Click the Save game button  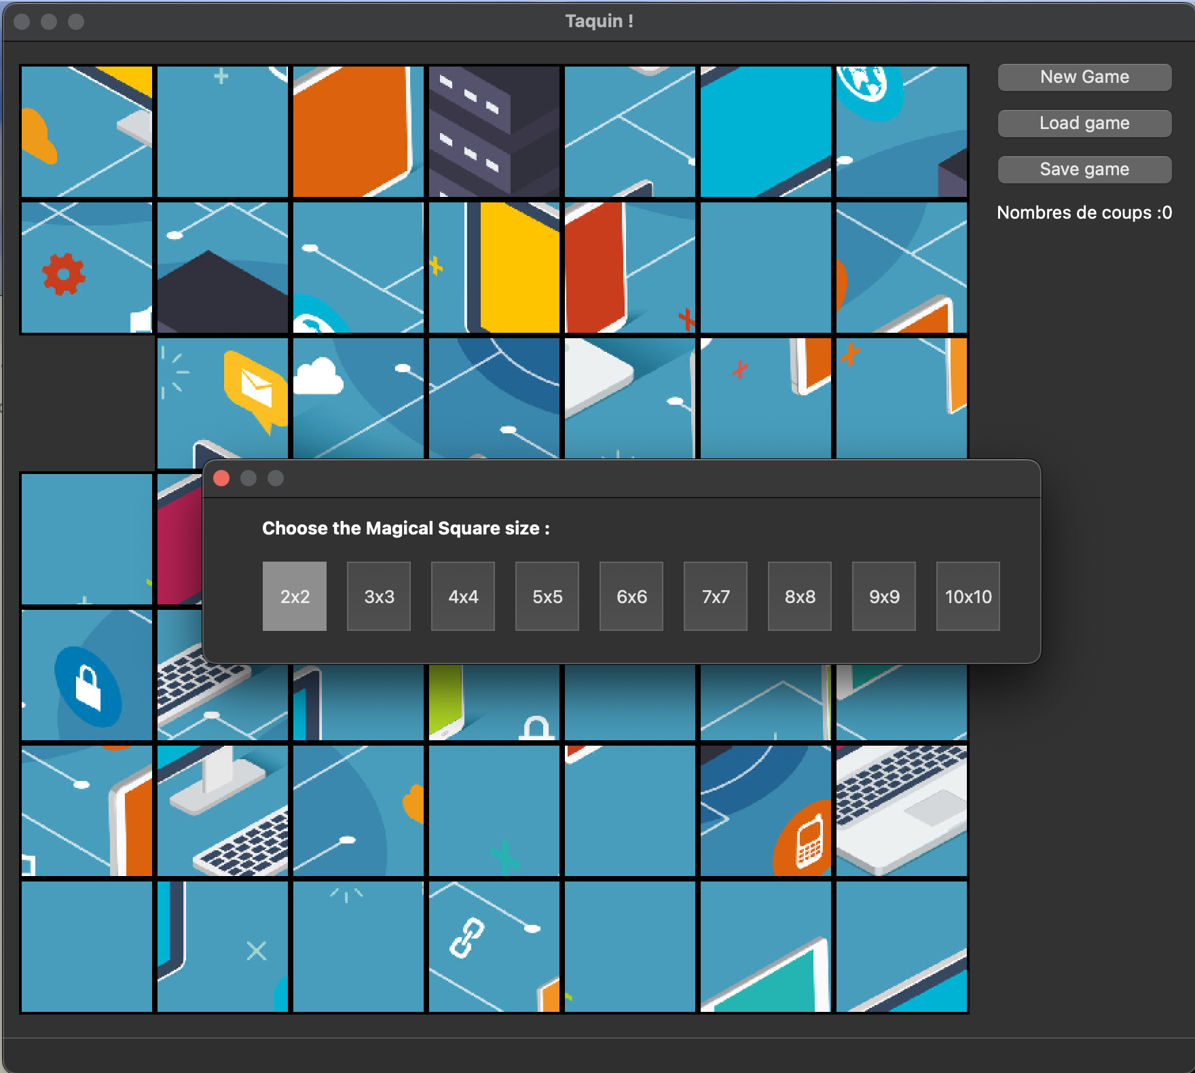[x=1084, y=170]
